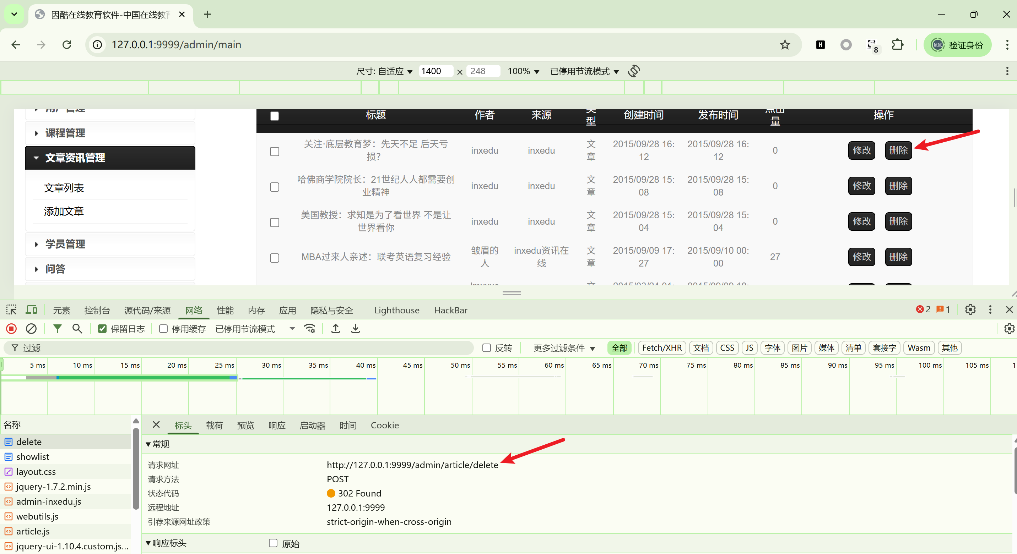Open the 响应 request detail tab
The height and width of the screenshot is (554, 1017).
tap(277, 426)
